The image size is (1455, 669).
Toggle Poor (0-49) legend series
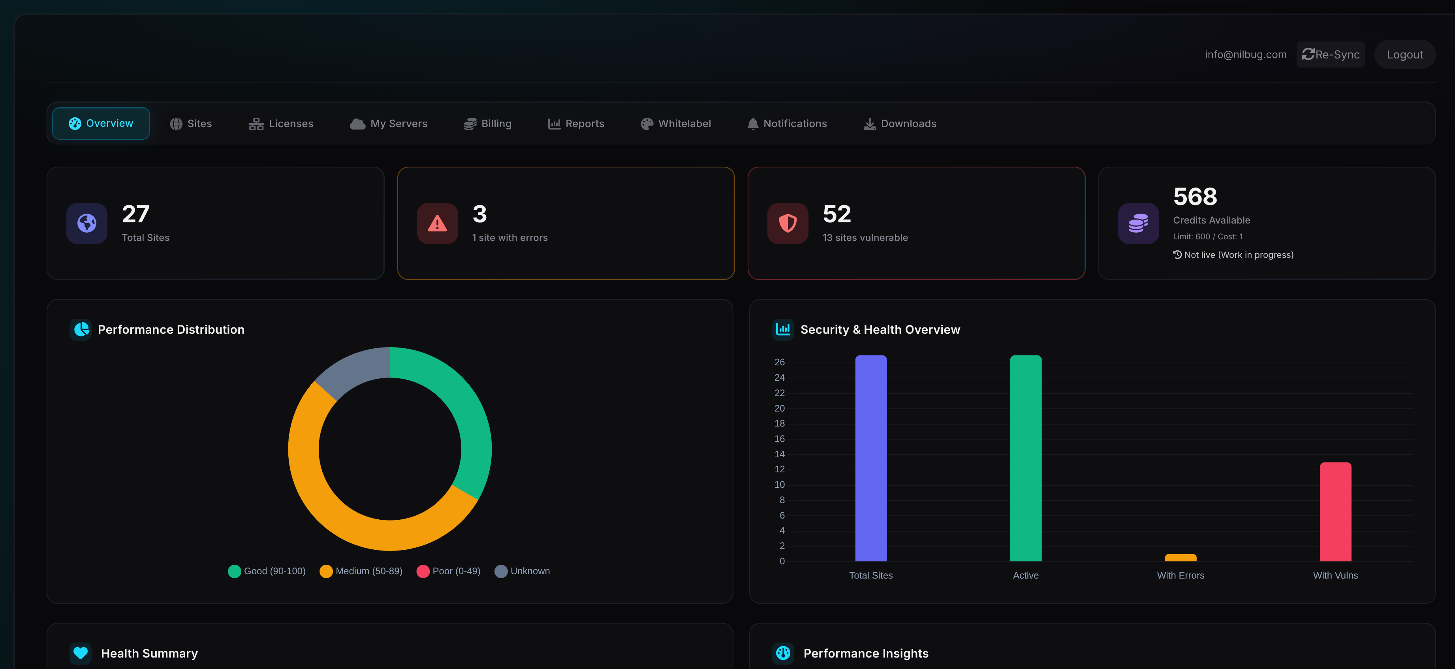click(x=449, y=571)
